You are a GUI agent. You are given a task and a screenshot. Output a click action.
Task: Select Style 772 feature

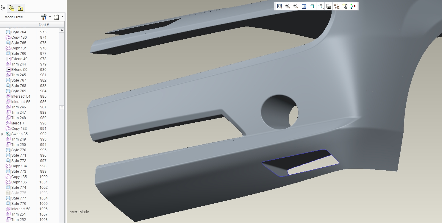click(18, 161)
